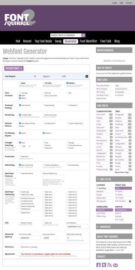Open the Blog nav item

click(x=117, y=41)
